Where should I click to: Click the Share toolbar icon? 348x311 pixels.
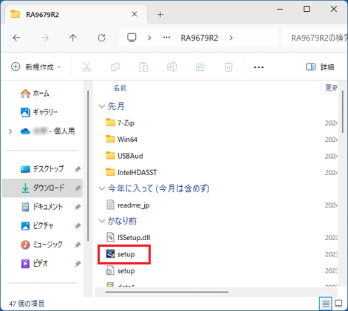200,66
